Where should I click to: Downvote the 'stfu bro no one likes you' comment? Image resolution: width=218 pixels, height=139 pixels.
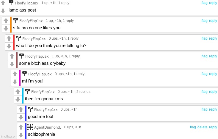(x=6, y=29)
